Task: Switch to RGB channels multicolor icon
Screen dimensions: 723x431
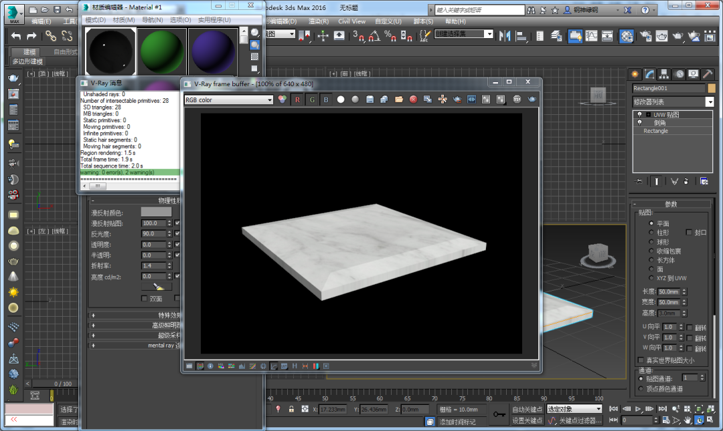Action: pos(283,100)
